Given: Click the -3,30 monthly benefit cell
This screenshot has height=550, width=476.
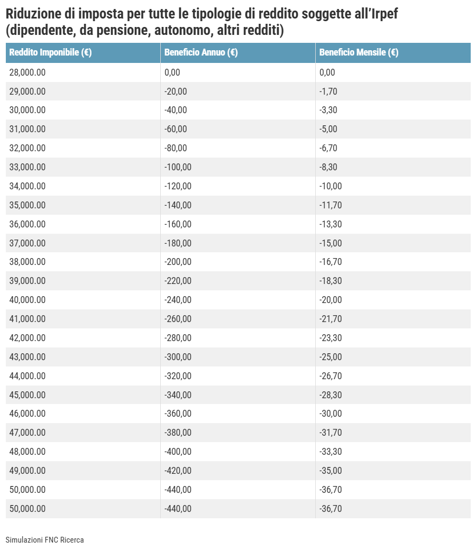Looking at the screenshot, I should pyautogui.click(x=328, y=110).
